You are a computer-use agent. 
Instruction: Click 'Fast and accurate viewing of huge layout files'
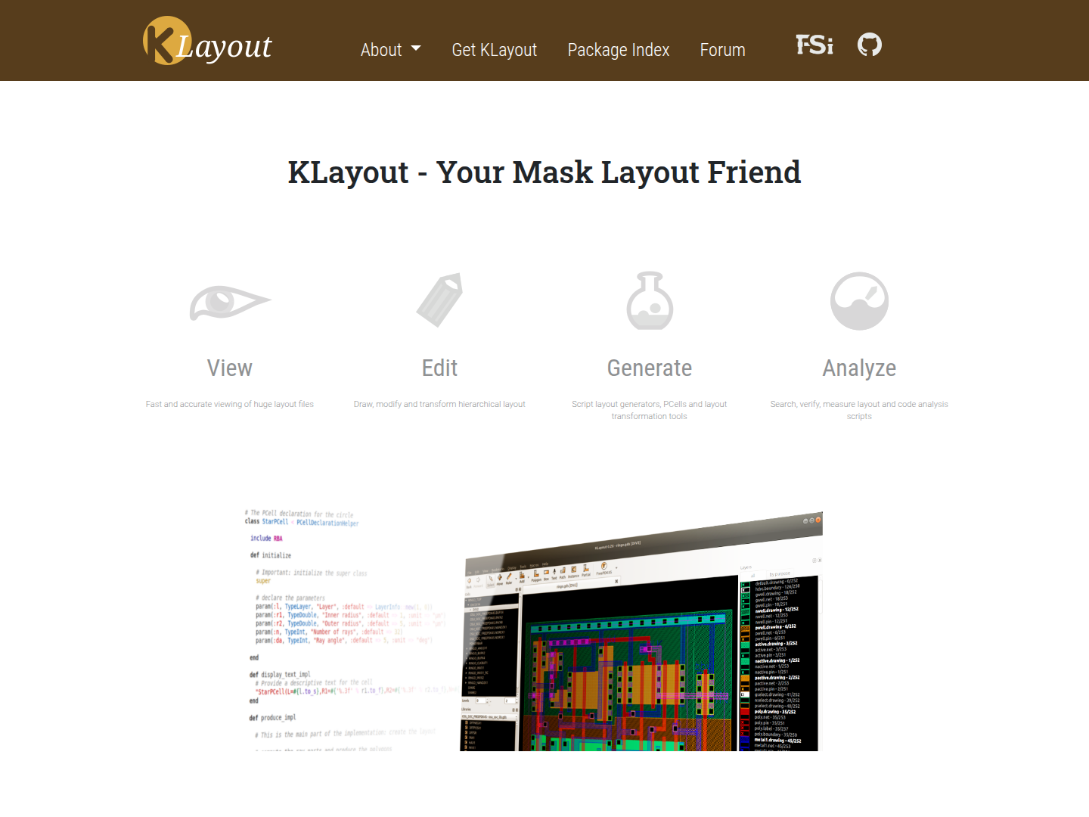[x=230, y=404]
